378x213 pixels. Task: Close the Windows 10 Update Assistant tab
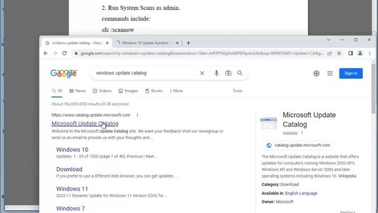[177, 43]
